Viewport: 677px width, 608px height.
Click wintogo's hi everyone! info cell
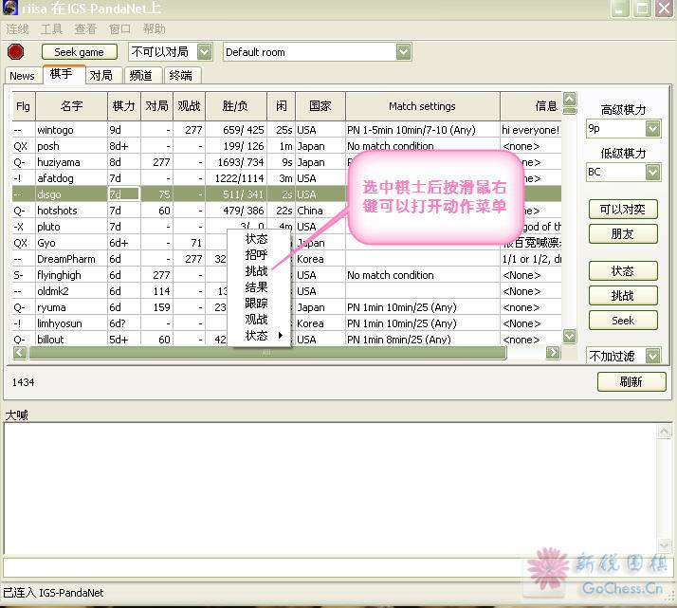(531, 130)
